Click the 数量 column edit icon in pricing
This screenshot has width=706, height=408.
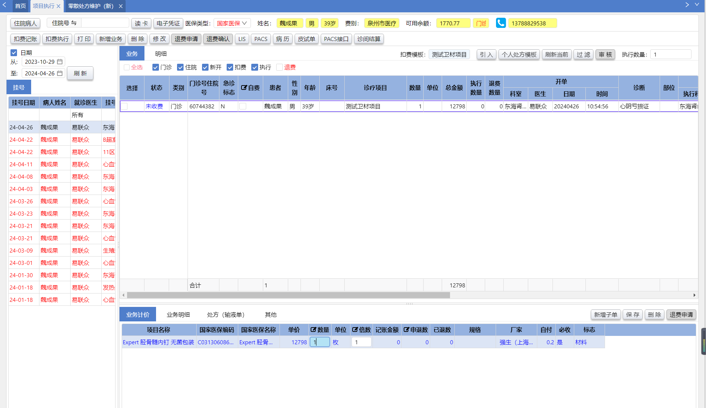pyautogui.click(x=313, y=330)
